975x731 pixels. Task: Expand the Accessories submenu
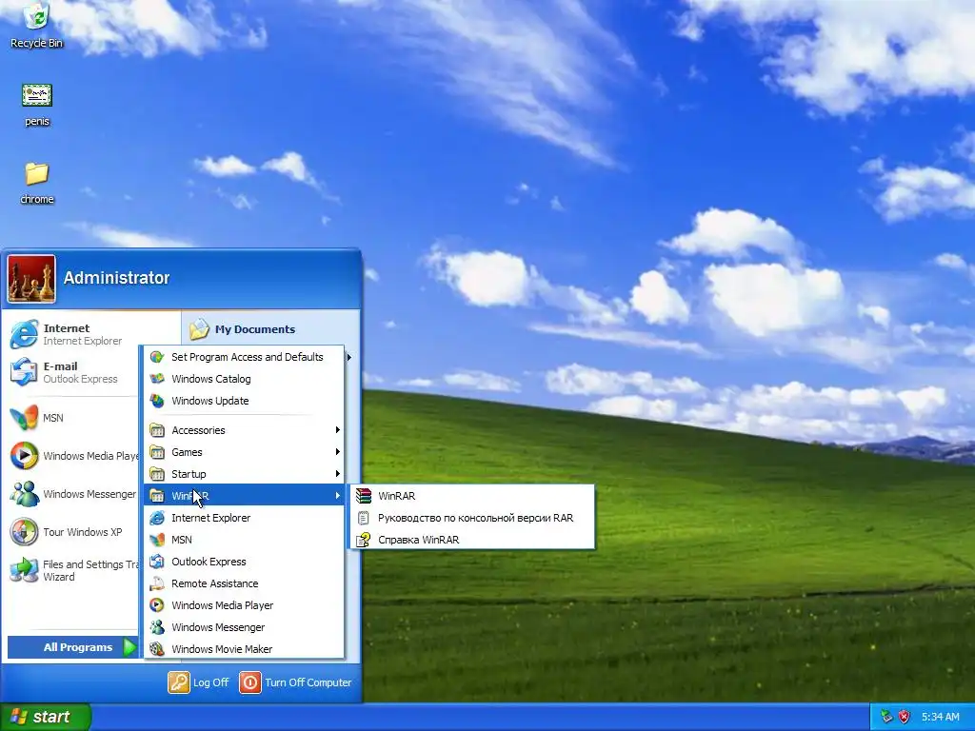coord(244,430)
